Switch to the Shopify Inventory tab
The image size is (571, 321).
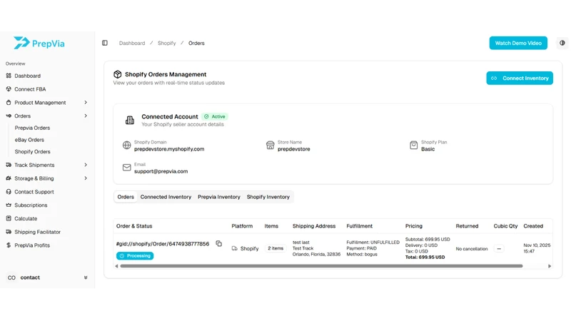[x=268, y=197]
